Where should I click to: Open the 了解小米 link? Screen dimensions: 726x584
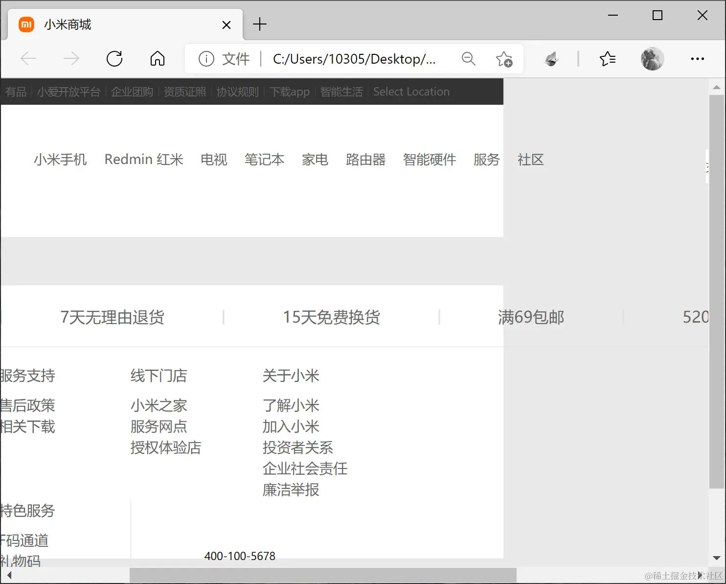tap(291, 405)
